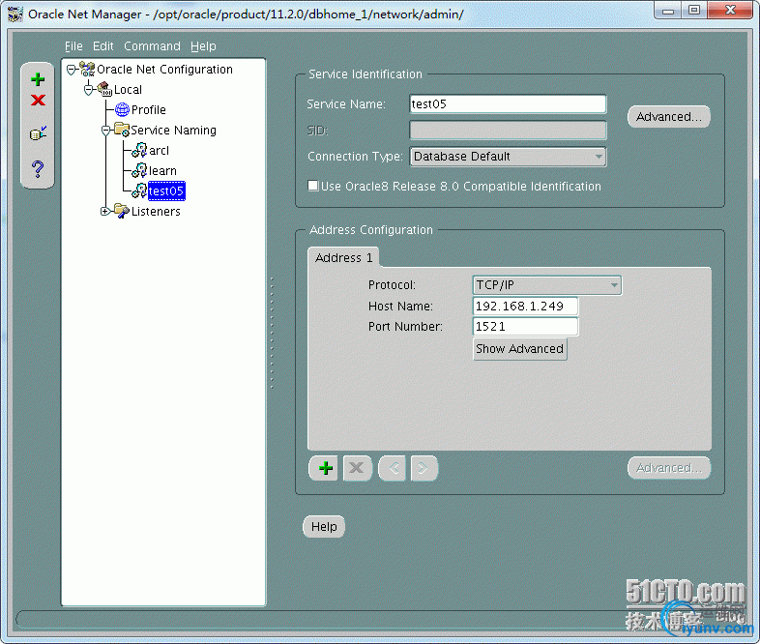Image resolution: width=760 pixels, height=644 pixels.
Task: Open the Command menu
Action: pos(152,46)
